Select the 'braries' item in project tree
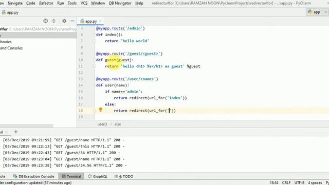329x185 pixels. tap(6, 42)
